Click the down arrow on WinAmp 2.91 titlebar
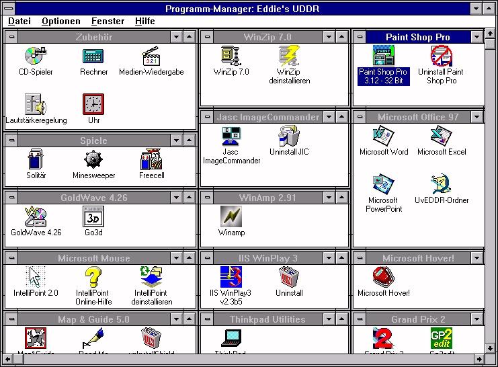This screenshot has width=498, height=367. coord(329,198)
